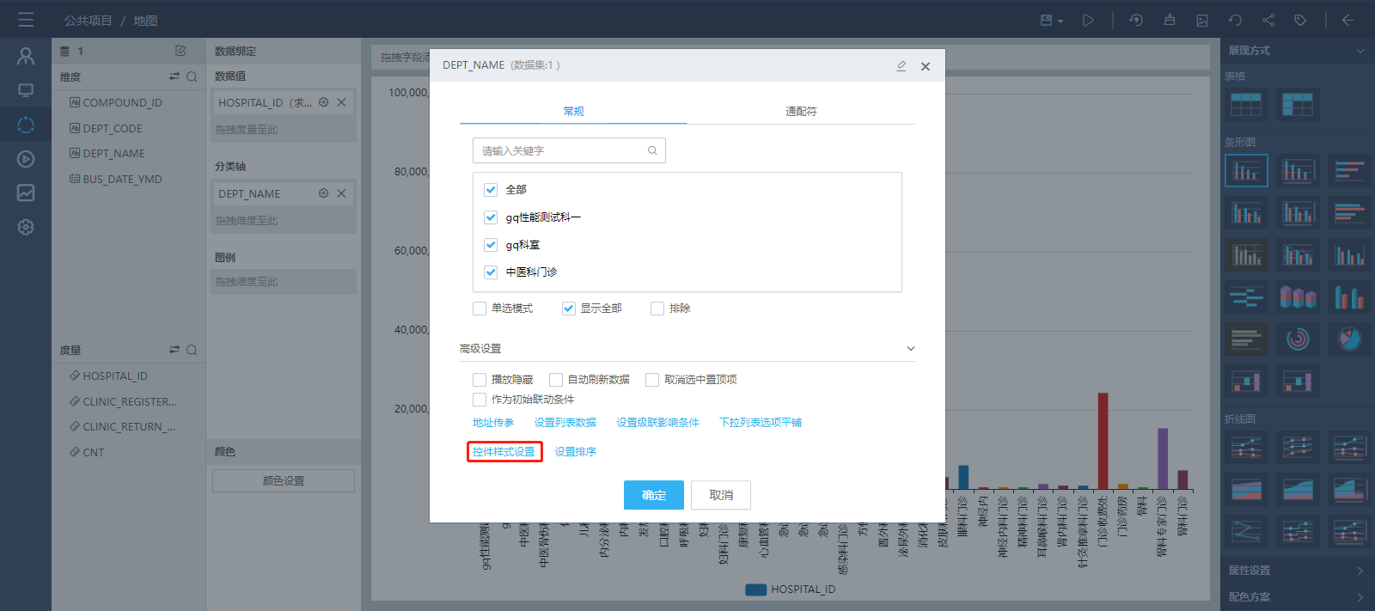Select the first table chart type
Image resolution: width=1375 pixels, height=611 pixels.
pyautogui.click(x=1246, y=104)
